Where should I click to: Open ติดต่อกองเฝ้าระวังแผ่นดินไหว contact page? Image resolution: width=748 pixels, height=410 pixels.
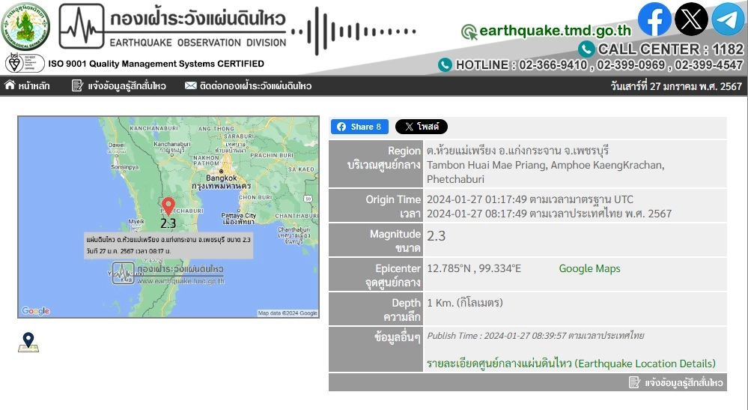coord(255,86)
